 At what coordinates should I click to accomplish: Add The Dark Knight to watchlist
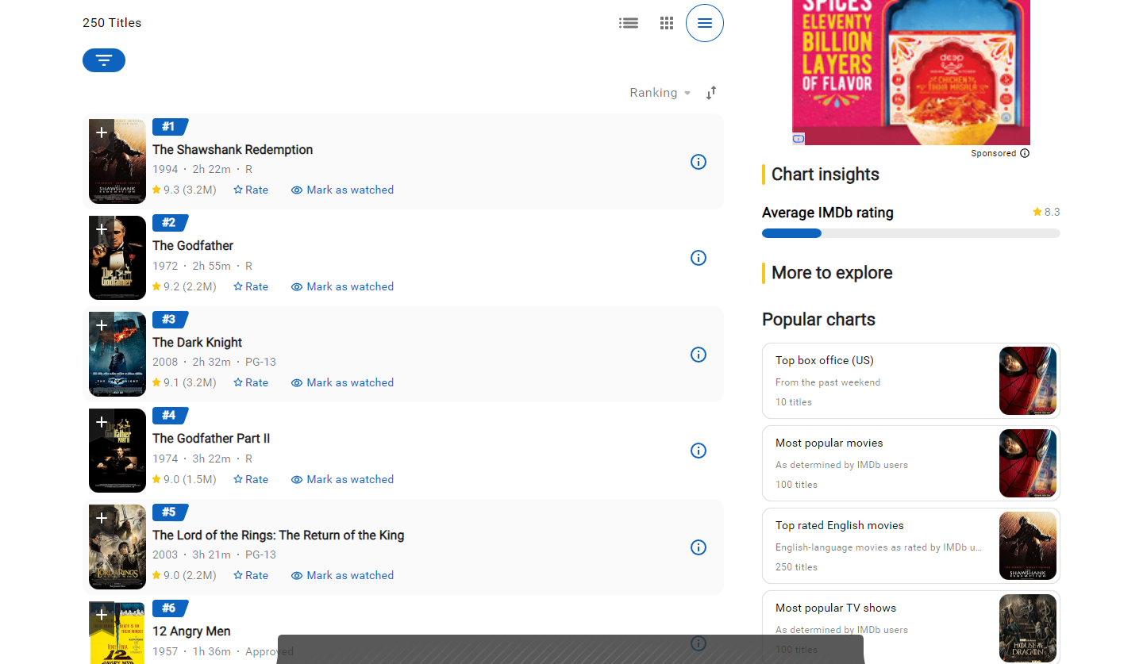[x=102, y=325]
